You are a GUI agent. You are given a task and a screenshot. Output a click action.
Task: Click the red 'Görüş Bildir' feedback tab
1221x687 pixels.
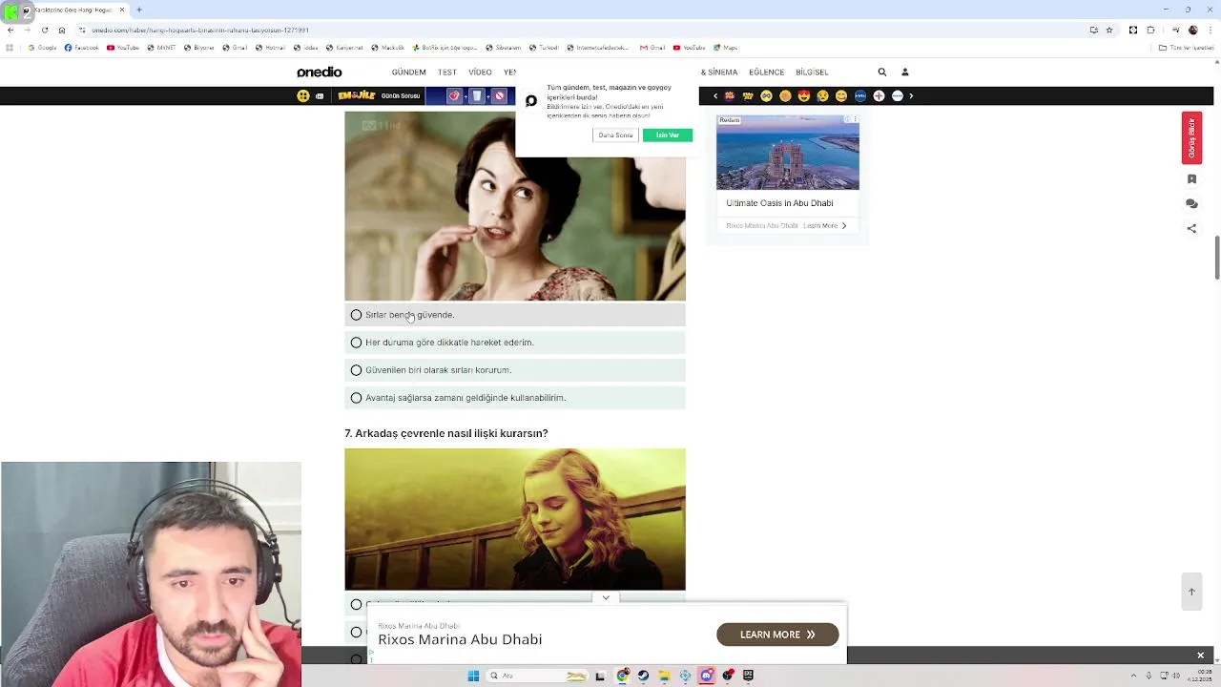[x=1191, y=138]
